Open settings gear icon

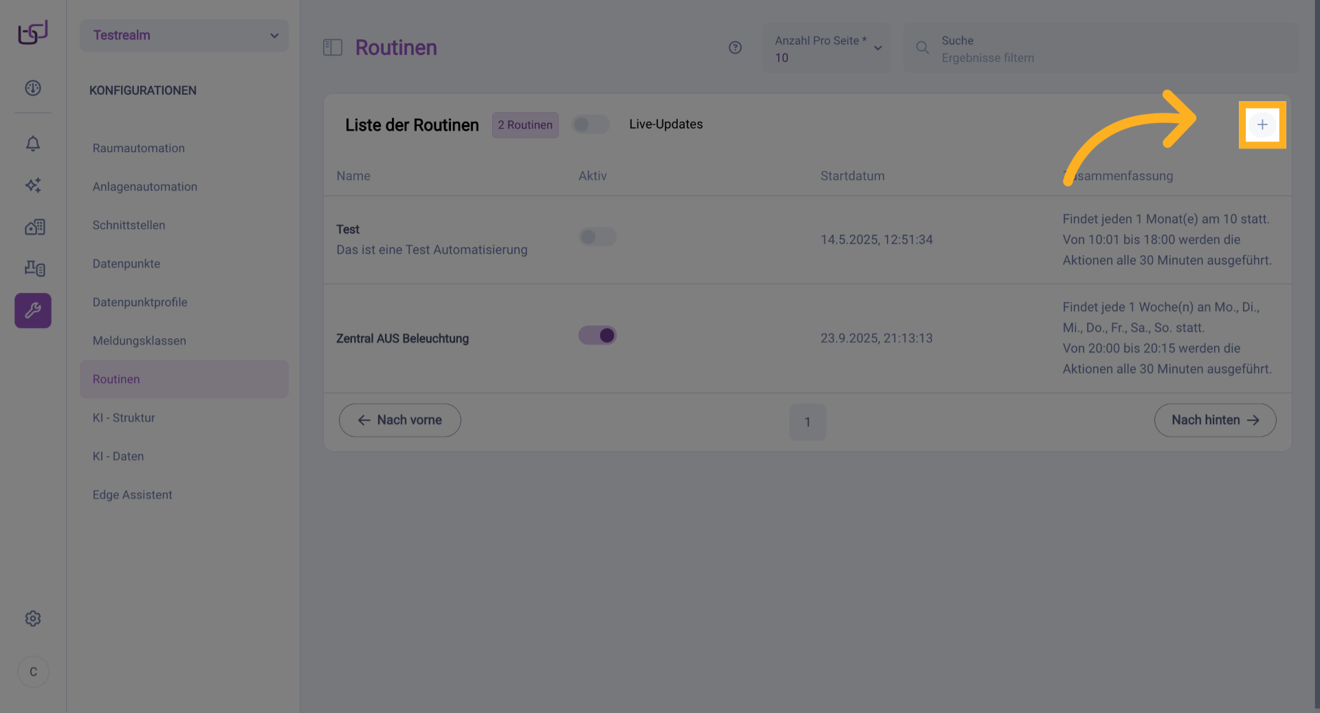[x=33, y=619]
